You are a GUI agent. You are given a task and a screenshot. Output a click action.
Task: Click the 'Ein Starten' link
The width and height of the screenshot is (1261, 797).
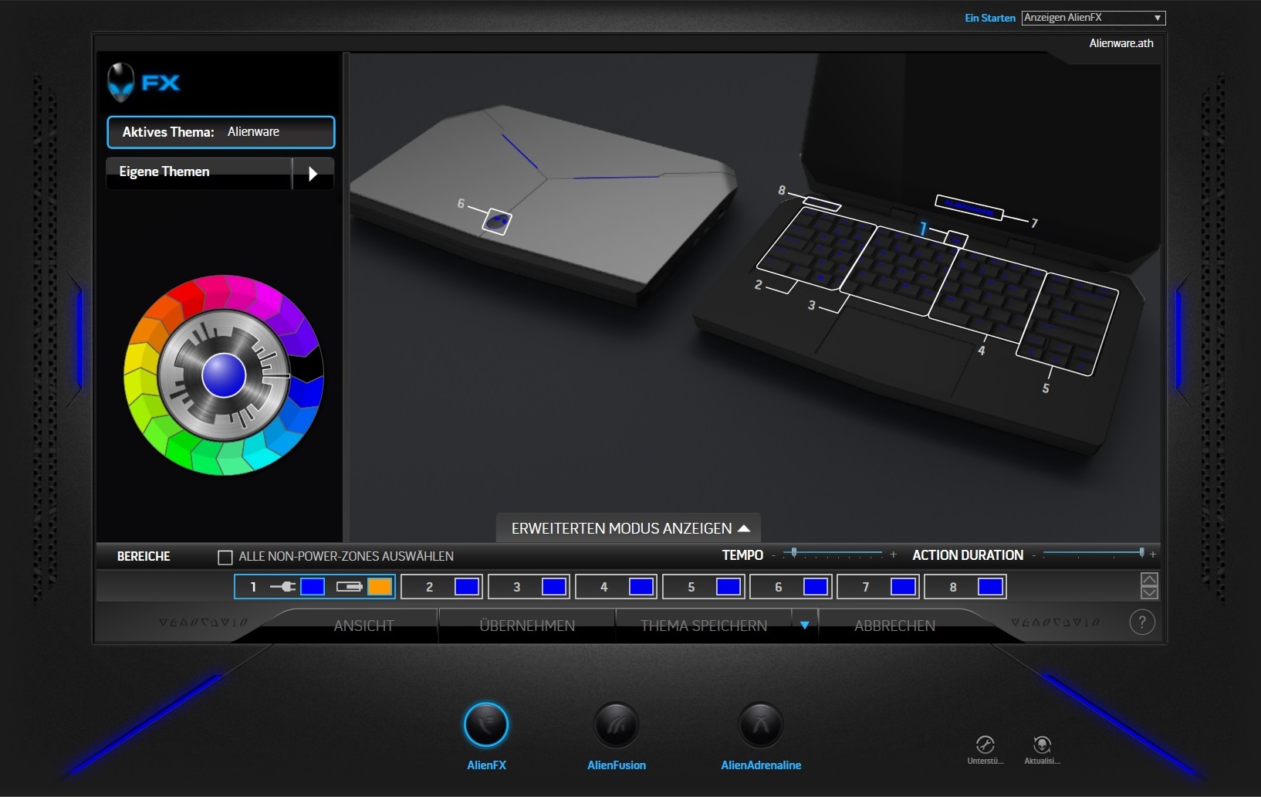click(990, 18)
